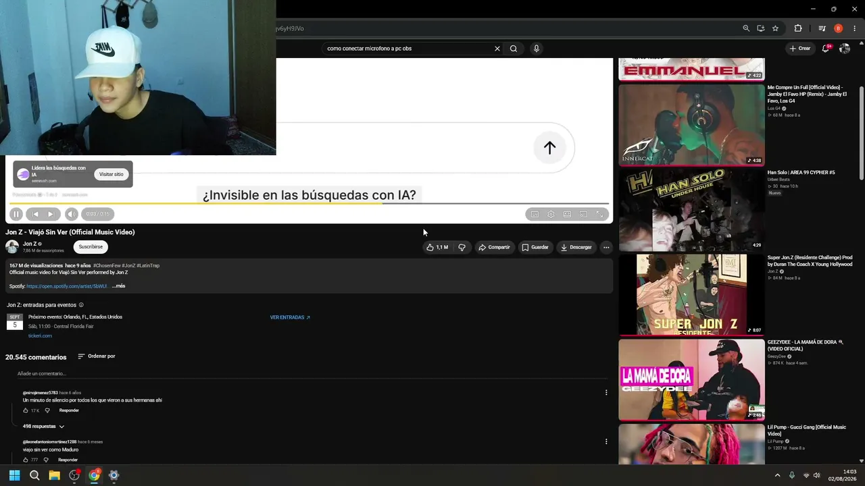Start voice search with the microphone
This screenshot has height=486, width=865.
pyautogui.click(x=537, y=49)
